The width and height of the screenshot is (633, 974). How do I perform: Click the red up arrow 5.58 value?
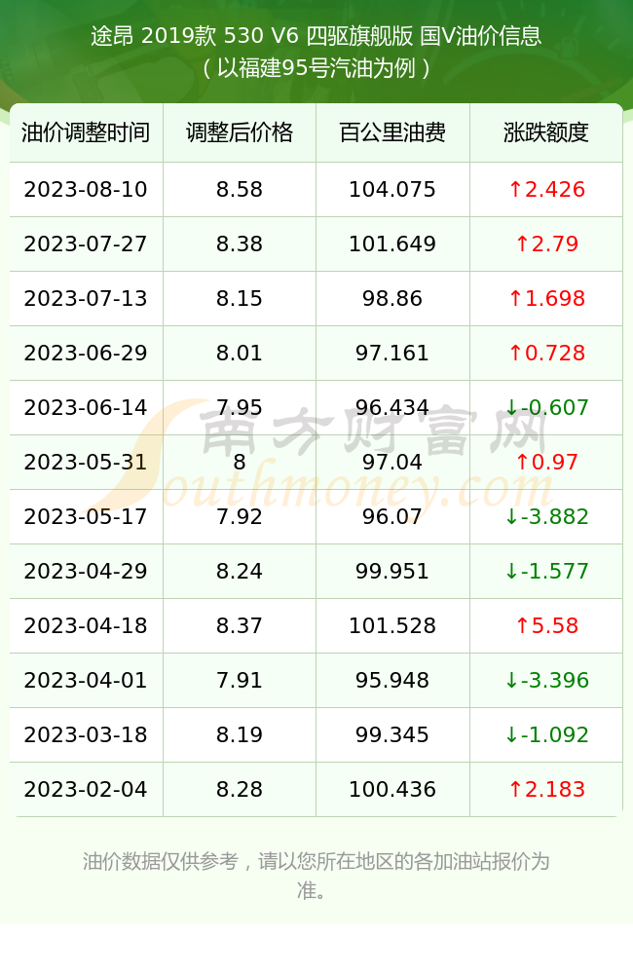pyautogui.click(x=546, y=625)
